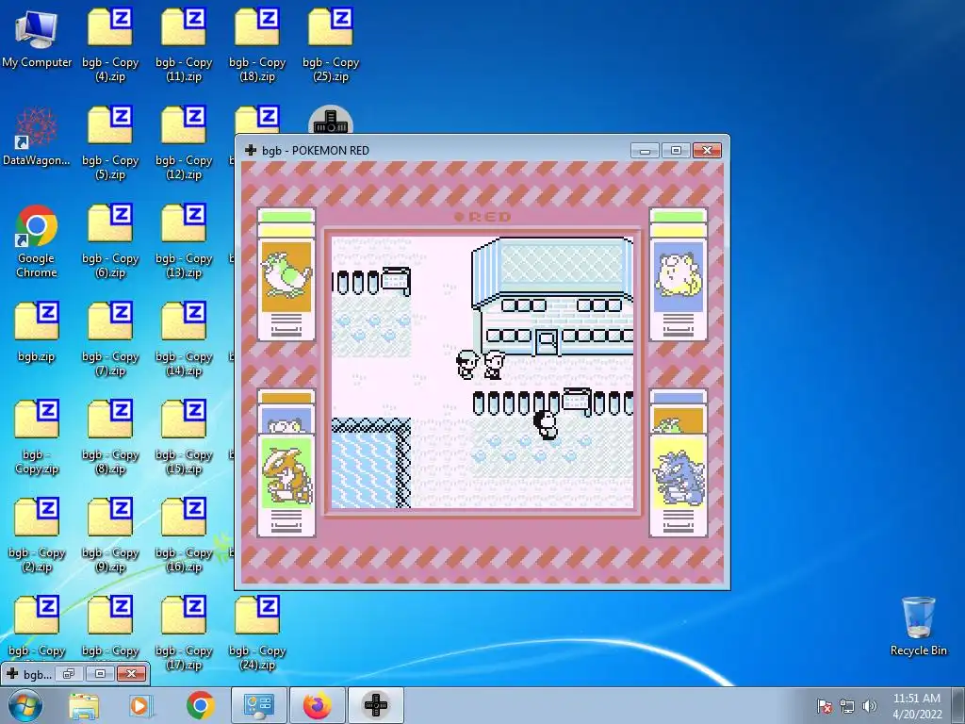Launch DataWagon shortcut on desktop
This screenshot has height=724, width=965.
click(37, 137)
